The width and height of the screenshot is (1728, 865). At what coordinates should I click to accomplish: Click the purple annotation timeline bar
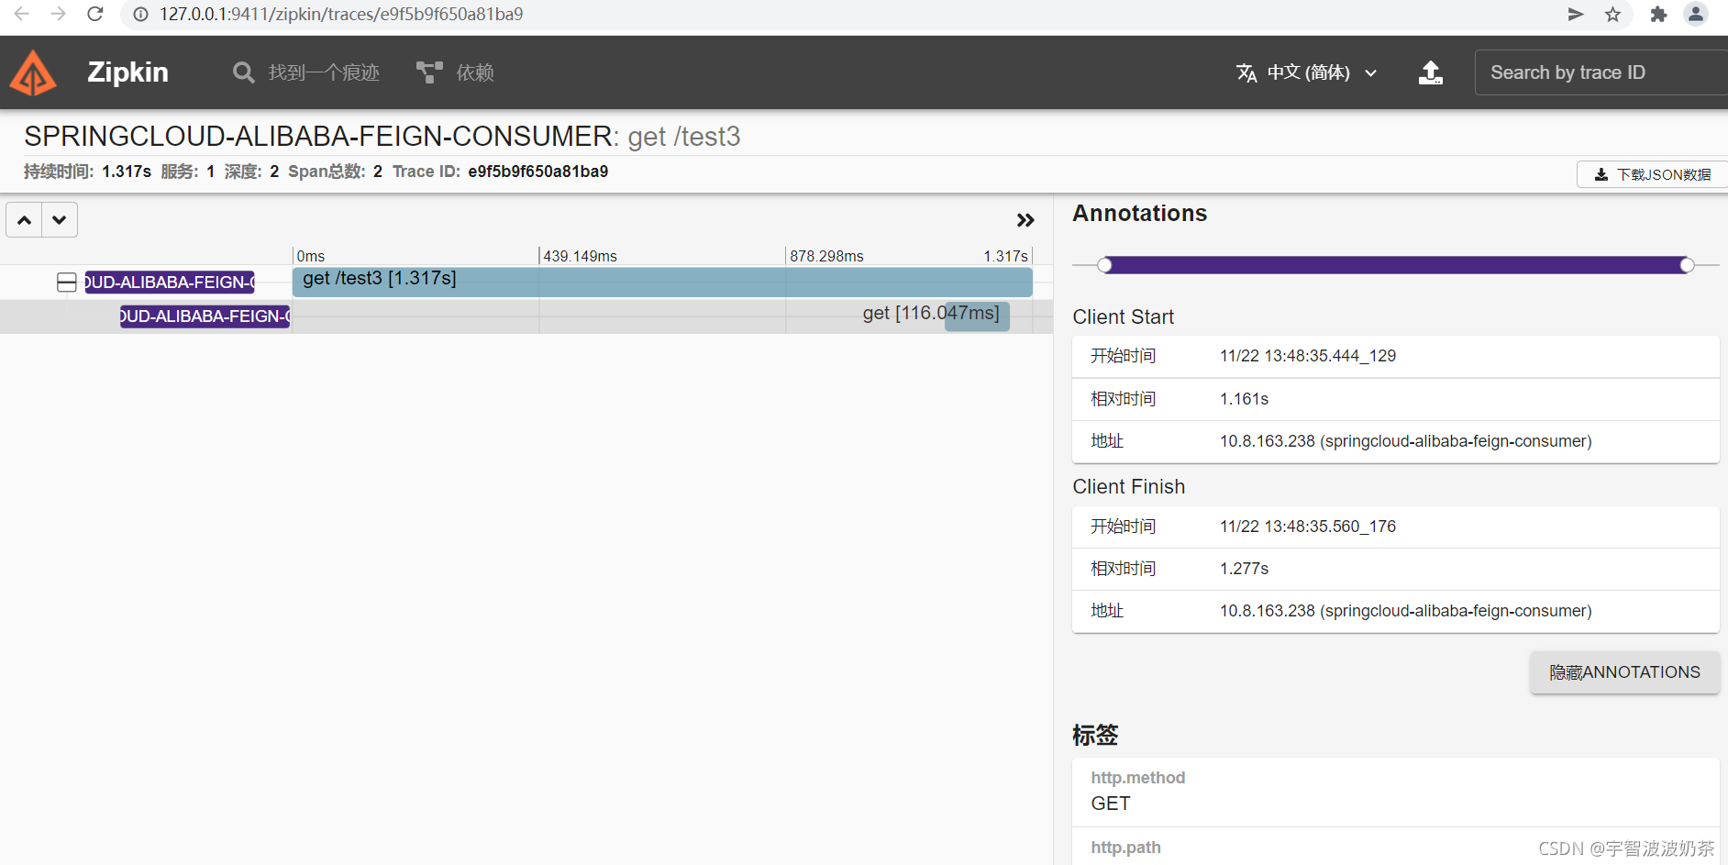1396,265
